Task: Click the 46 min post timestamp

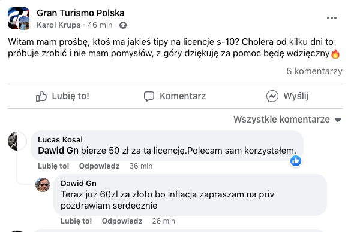Action: 100,25
